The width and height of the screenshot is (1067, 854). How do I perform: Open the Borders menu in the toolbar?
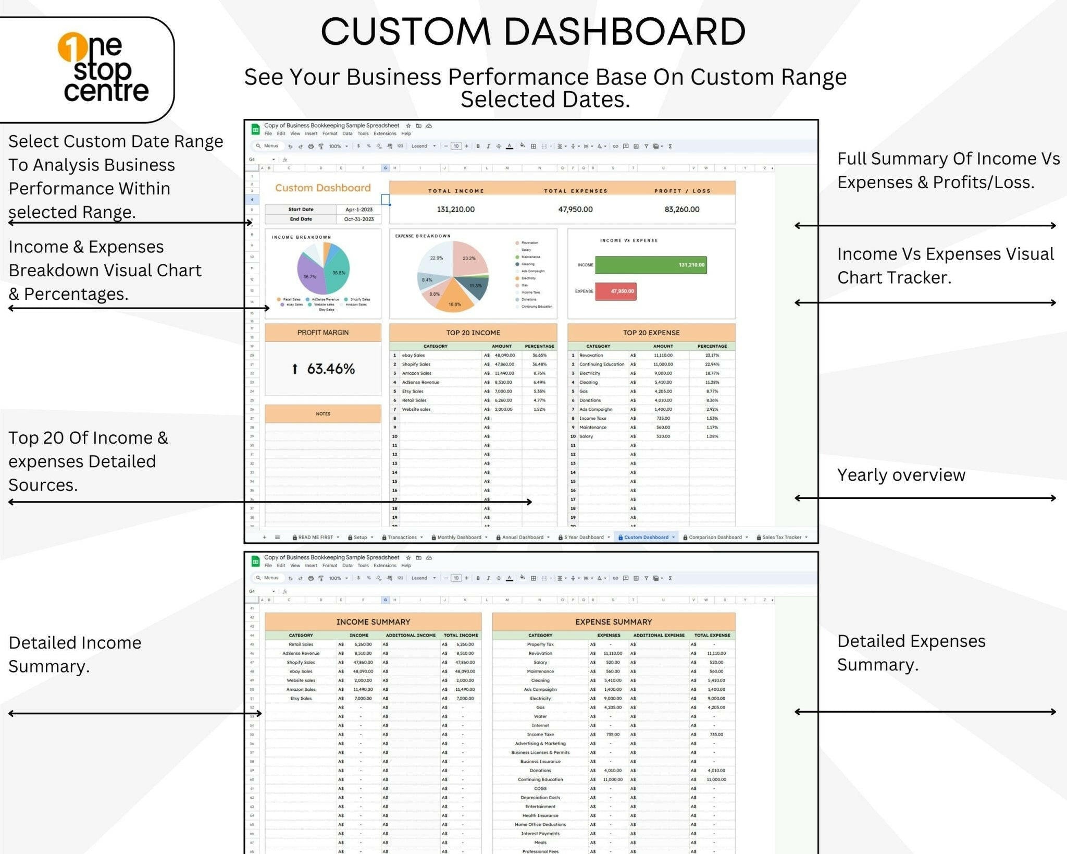(533, 147)
